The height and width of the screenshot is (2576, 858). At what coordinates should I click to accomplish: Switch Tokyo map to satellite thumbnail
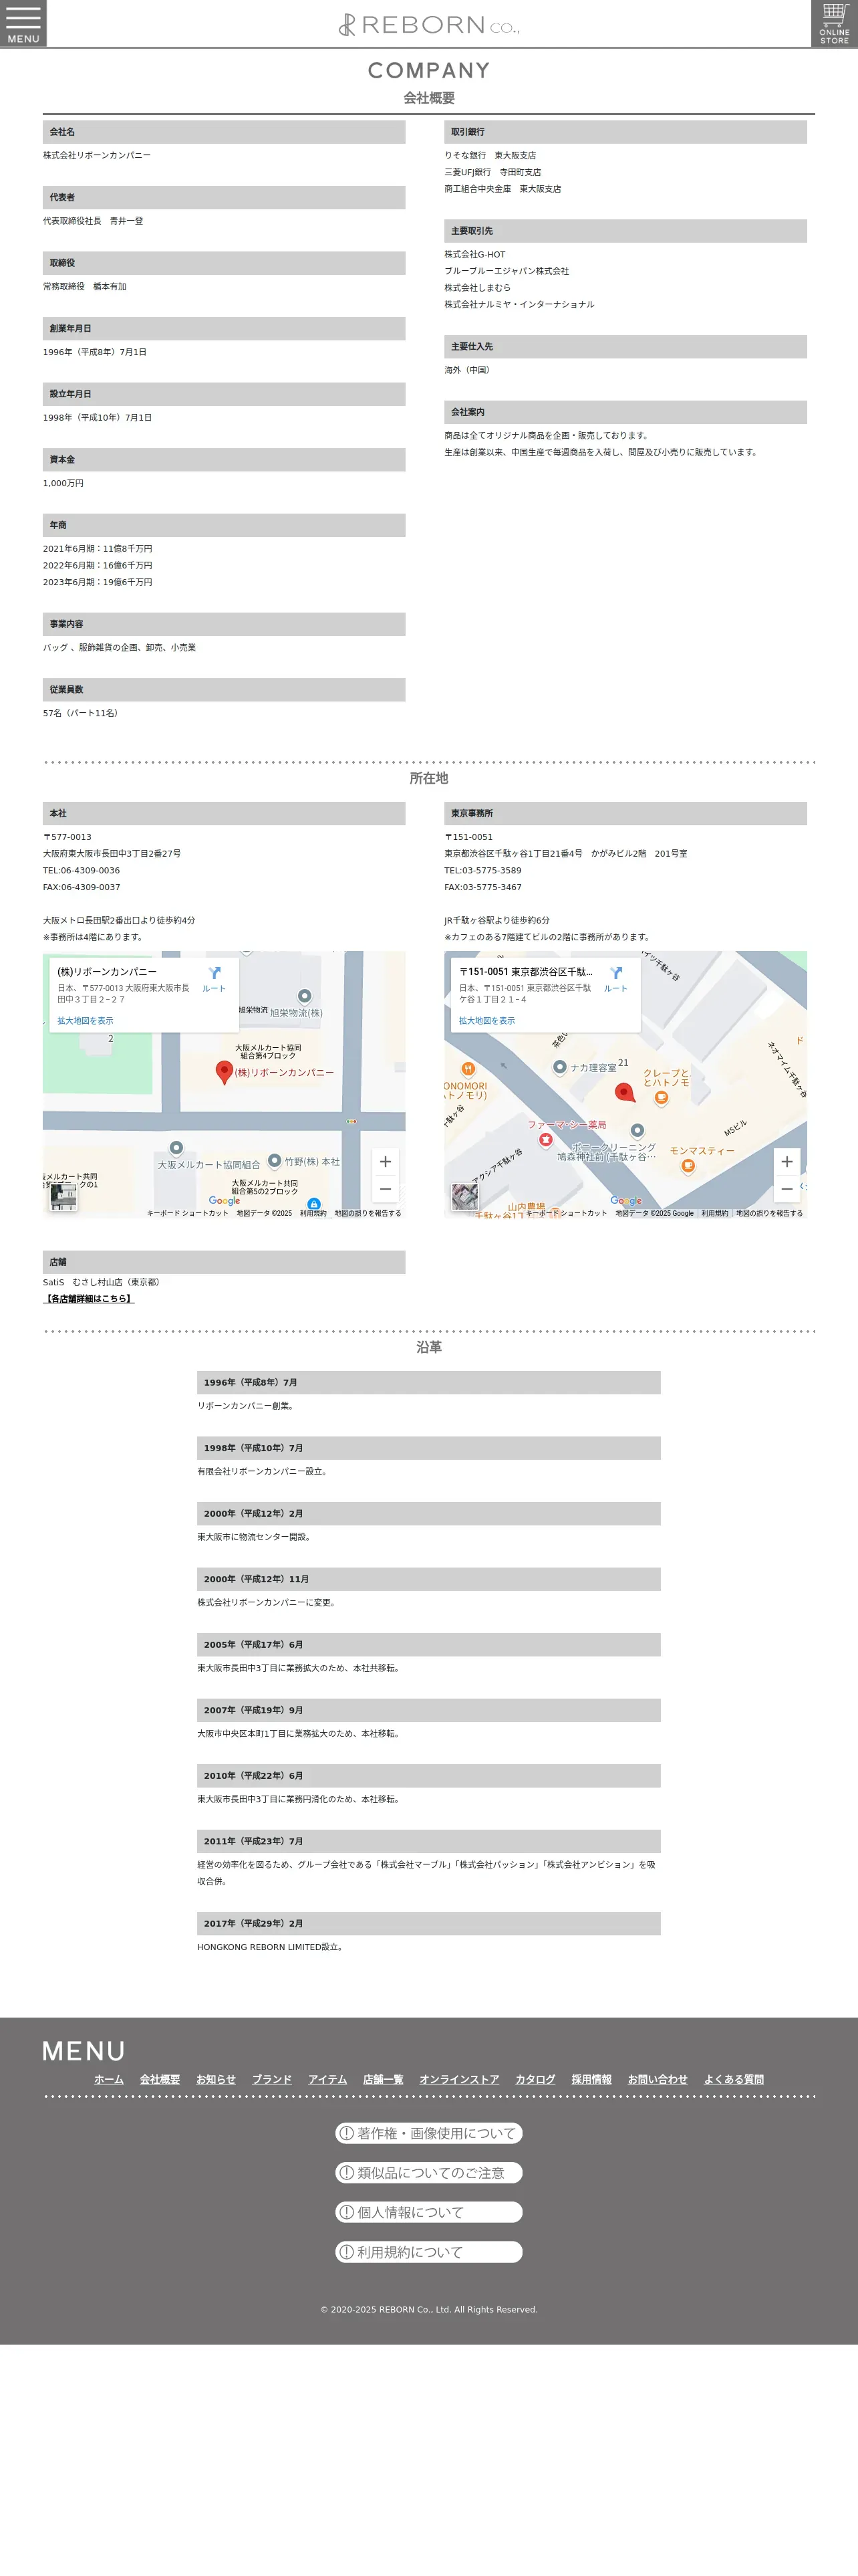coord(464,1196)
